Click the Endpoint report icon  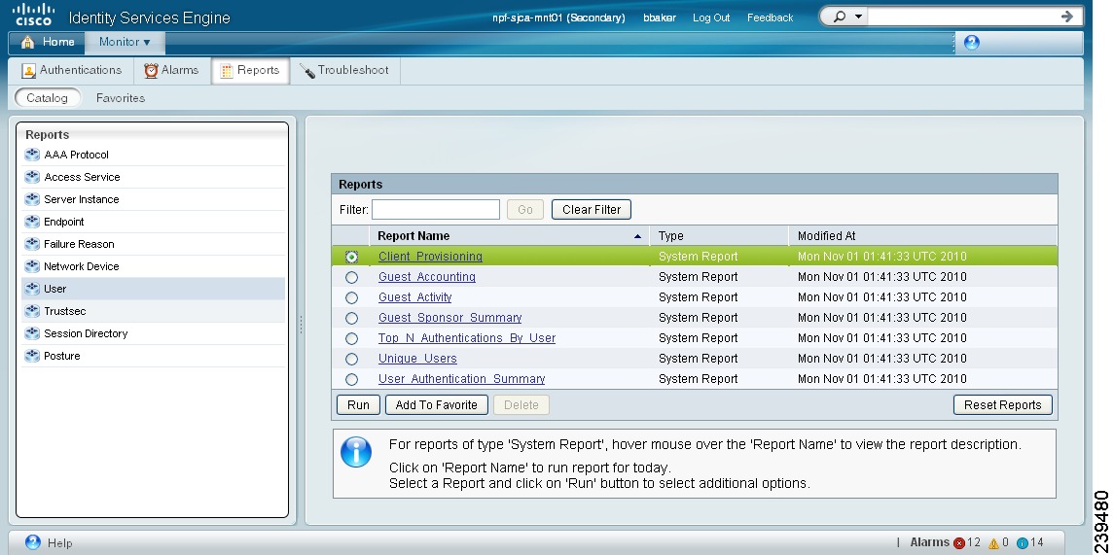point(32,222)
